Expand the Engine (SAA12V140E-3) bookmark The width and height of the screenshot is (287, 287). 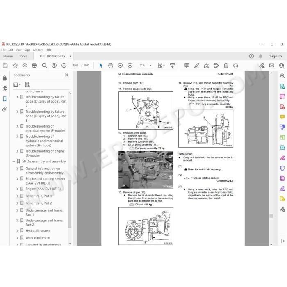pyautogui.click(x=17, y=189)
